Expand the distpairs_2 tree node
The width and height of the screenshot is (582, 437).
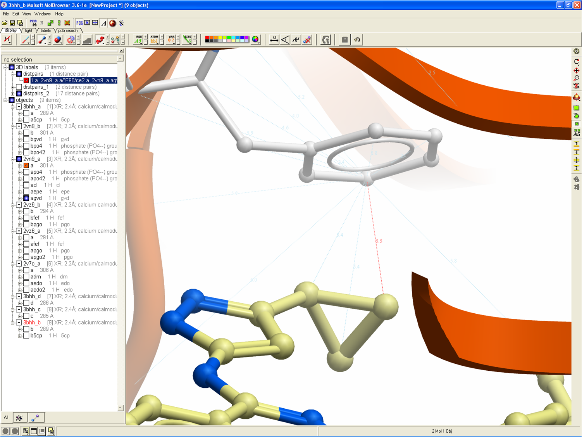13,93
